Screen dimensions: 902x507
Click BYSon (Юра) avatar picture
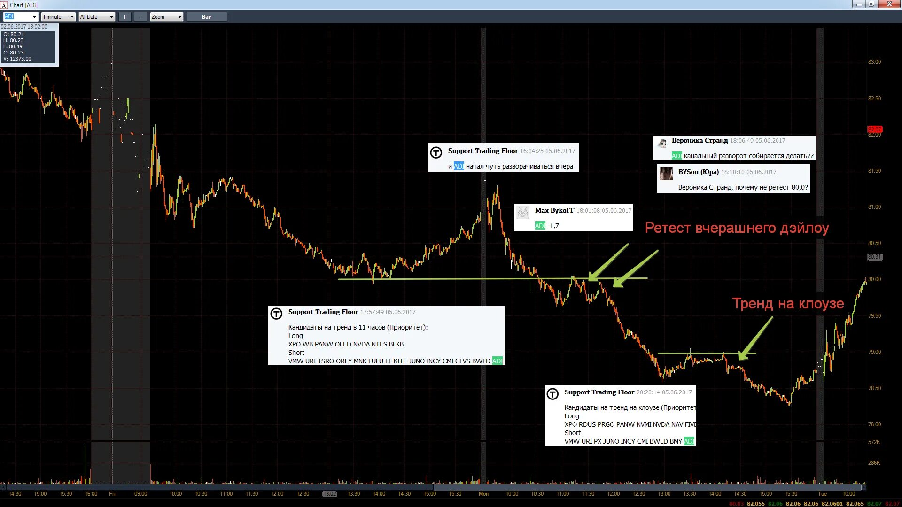tap(666, 174)
